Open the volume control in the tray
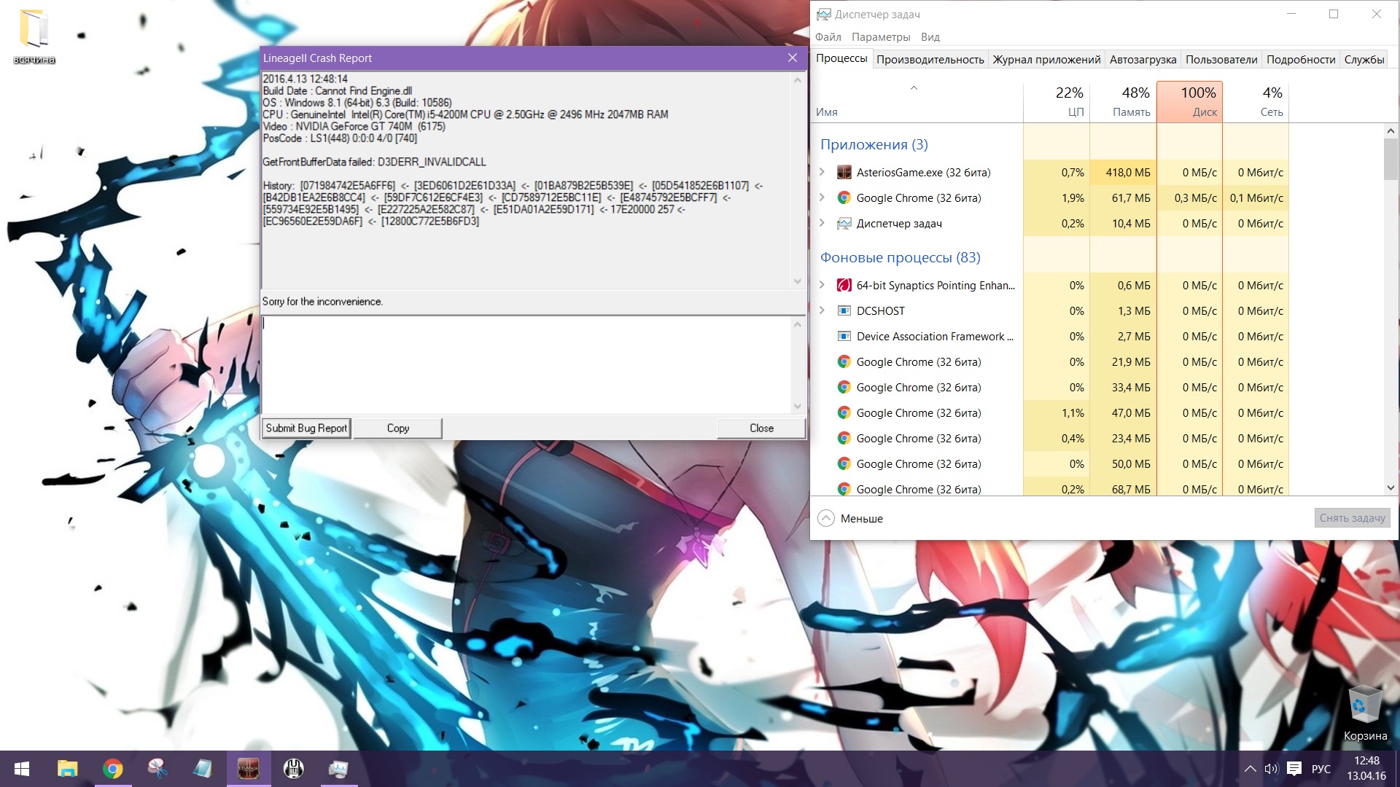Viewport: 1400px width, 787px height. point(1272,769)
